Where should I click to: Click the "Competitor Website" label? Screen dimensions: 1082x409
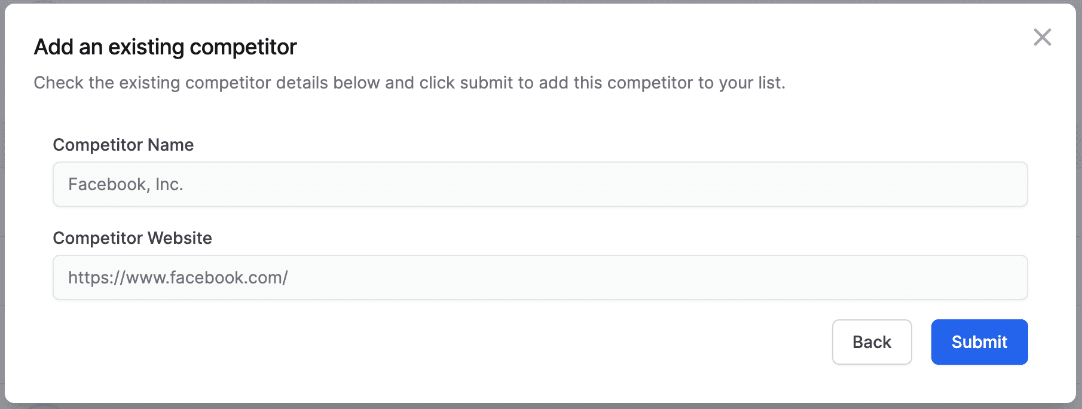click(132, 238)
